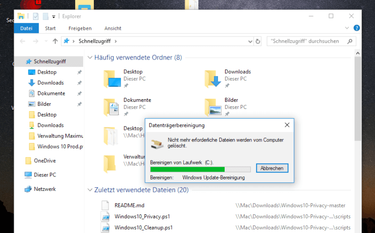The height and width of the screenshot is (233, 375).
Task: Select the Windows10_Privacy.ps1 file
Action: pos(142,217)
